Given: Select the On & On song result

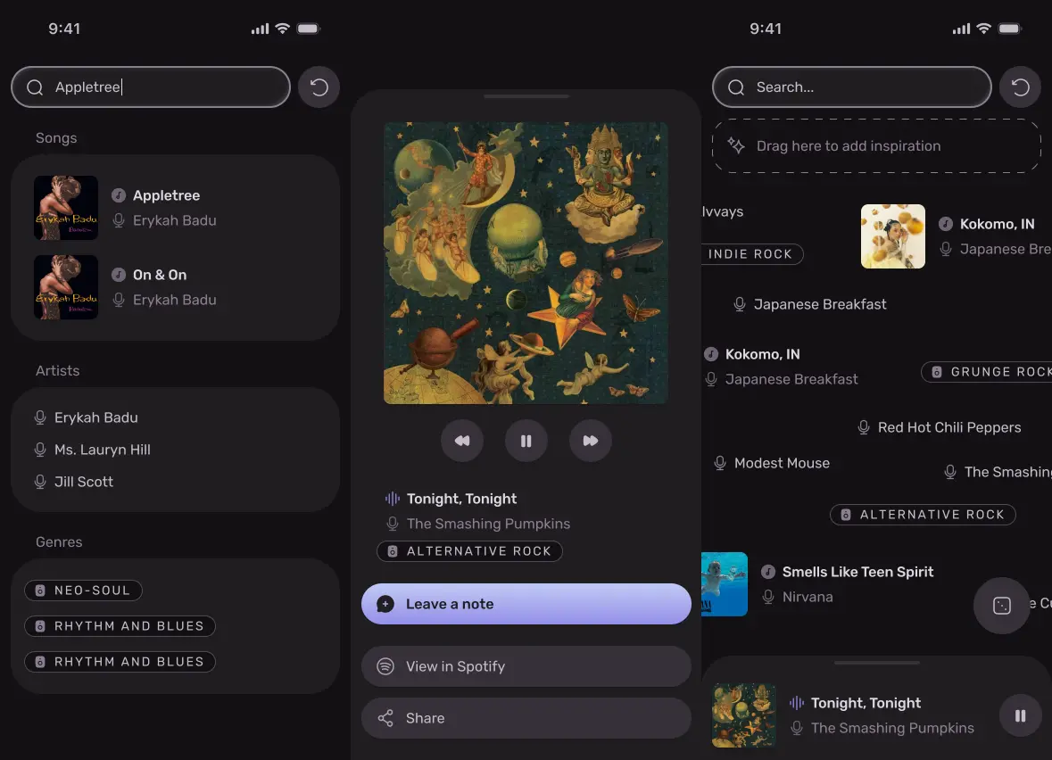Looking at the screenshot, I should coord(160,286).
